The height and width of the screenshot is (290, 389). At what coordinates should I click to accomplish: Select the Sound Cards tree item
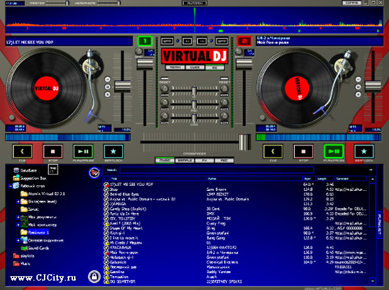(x=35, y=248)
